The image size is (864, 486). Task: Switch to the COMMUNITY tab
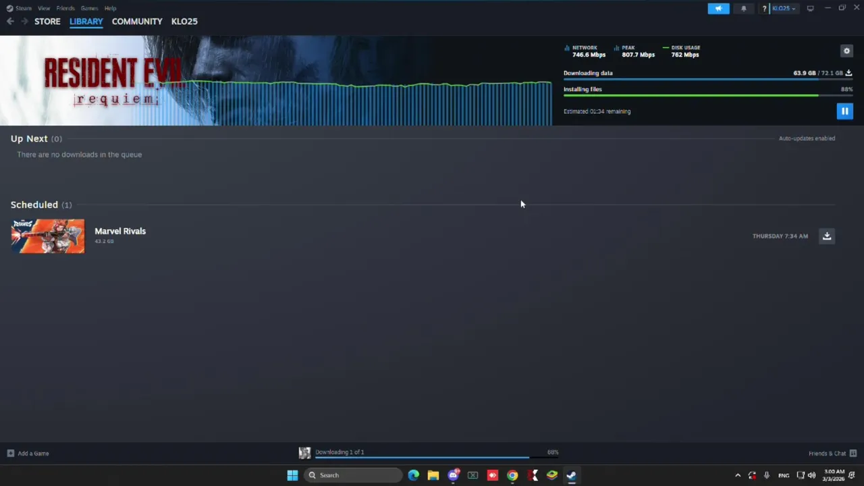137,22
